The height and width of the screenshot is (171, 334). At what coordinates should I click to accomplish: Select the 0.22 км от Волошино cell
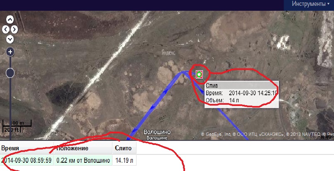[x=83, y=160]
